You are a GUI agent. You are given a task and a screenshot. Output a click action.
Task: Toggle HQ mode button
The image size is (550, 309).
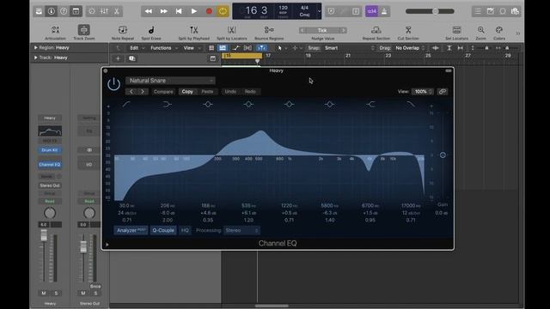[x=185, y=231]
